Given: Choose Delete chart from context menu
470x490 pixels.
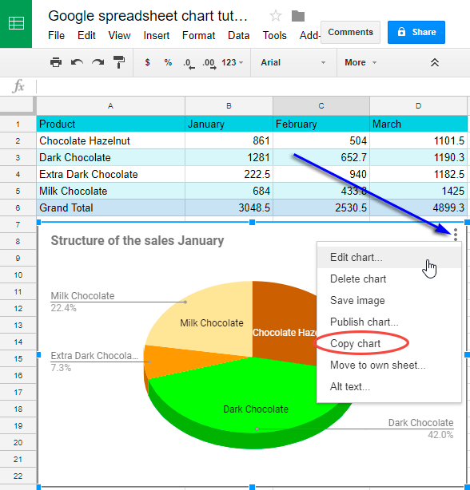Looking at the screenshot, I should (389, 279).
